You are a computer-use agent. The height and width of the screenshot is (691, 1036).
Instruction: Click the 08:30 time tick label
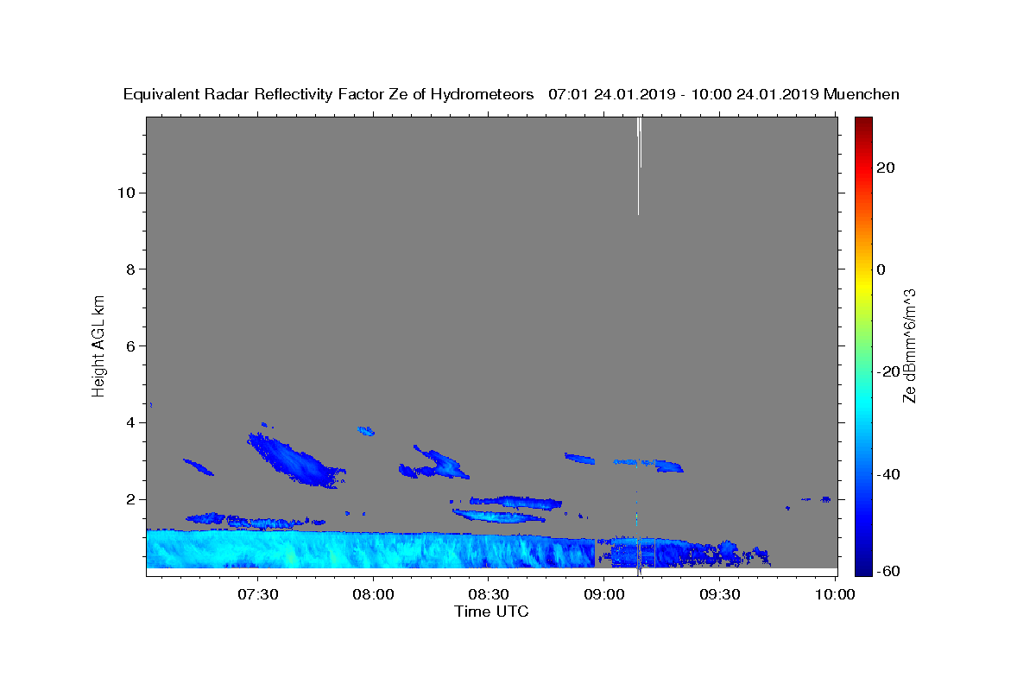[x=489, y=595]
